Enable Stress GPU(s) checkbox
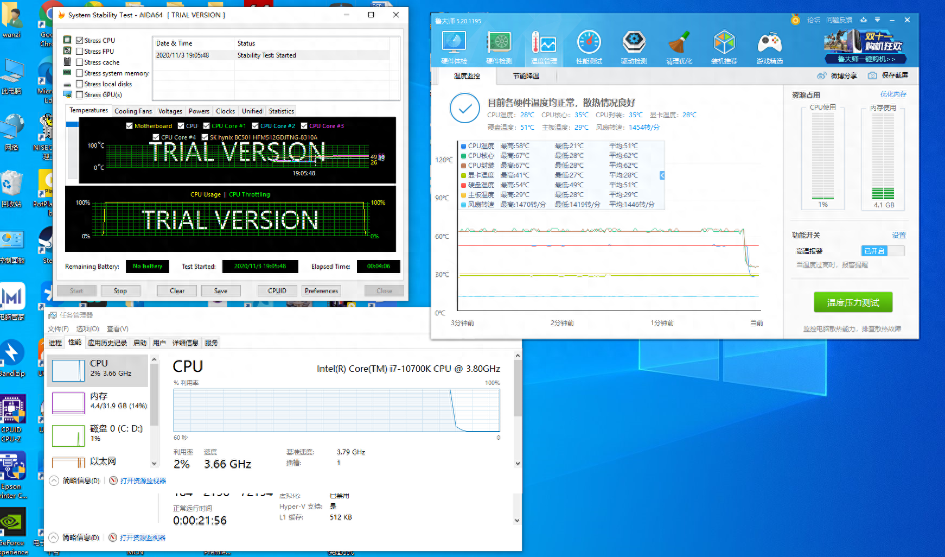945x557 pixels. (79, 94)
